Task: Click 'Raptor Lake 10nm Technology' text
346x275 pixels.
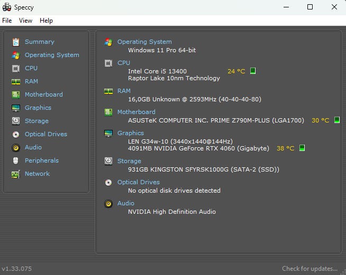Action: pyautogui.click(x=174, y=78)
